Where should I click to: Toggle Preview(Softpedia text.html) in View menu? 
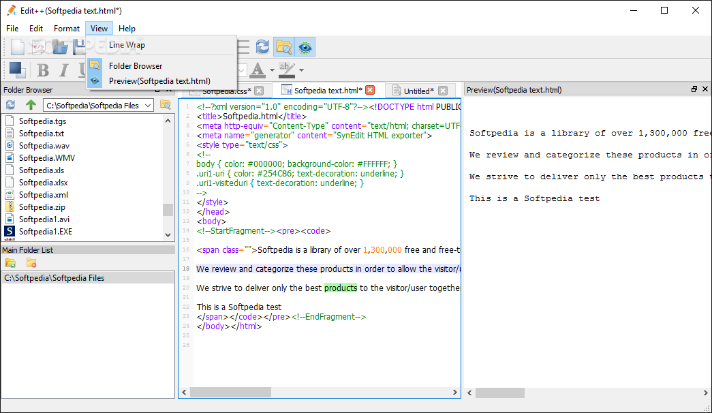pos(161,81)
